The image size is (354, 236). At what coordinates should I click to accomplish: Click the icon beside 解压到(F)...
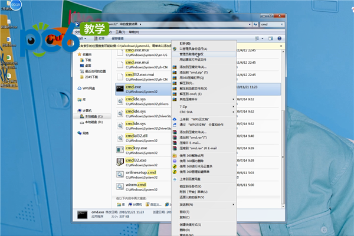[175, 83]
